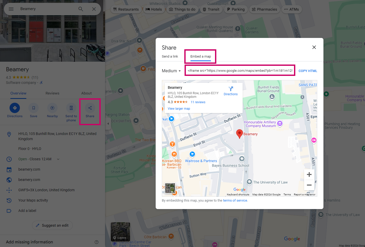This screenshot has width=365, height=247.
Task: Click Keyboard shortcuts in embedded map
Action: [238, 195]
